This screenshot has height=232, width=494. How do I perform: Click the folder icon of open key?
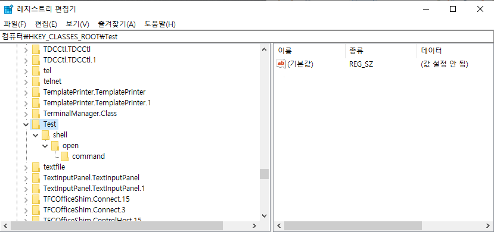(55, 146)
